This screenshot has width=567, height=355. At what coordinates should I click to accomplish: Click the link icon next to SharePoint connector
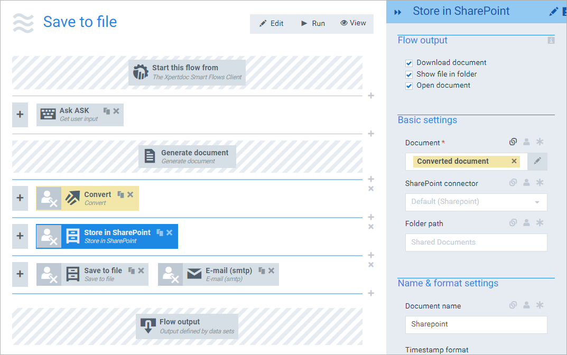point(513,183)
